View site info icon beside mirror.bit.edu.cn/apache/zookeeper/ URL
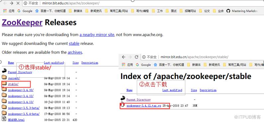The height and width of the screenshot is (122, 264). click(x=26, y=3)
